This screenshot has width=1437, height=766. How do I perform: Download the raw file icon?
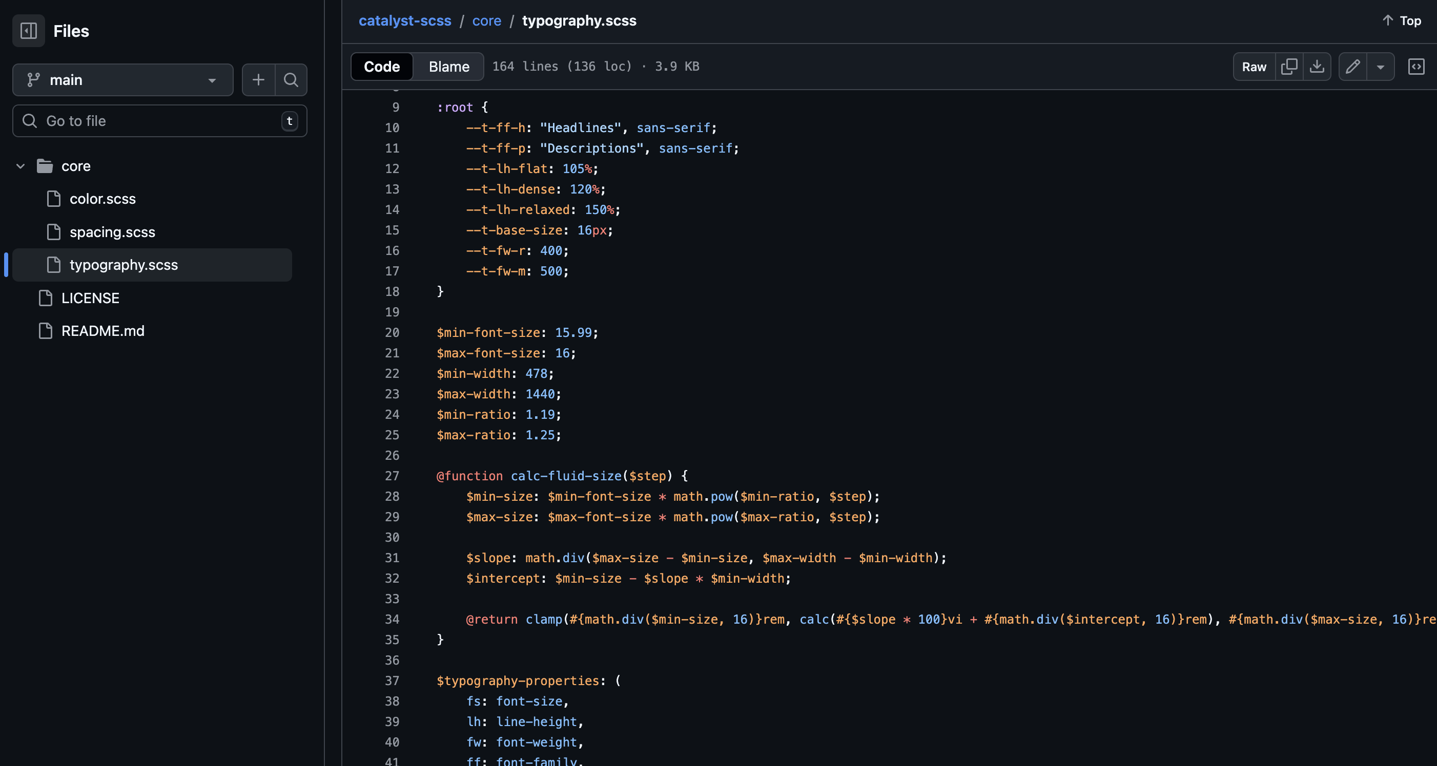[1317, 67]
